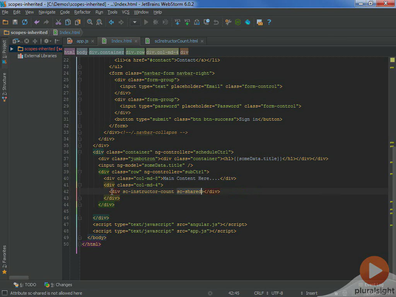
Task: Close the scInstructorCount.html tab
Action: point(202,41)
